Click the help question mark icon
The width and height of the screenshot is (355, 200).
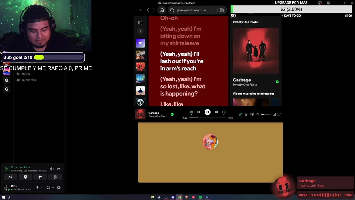click(328, 3)
